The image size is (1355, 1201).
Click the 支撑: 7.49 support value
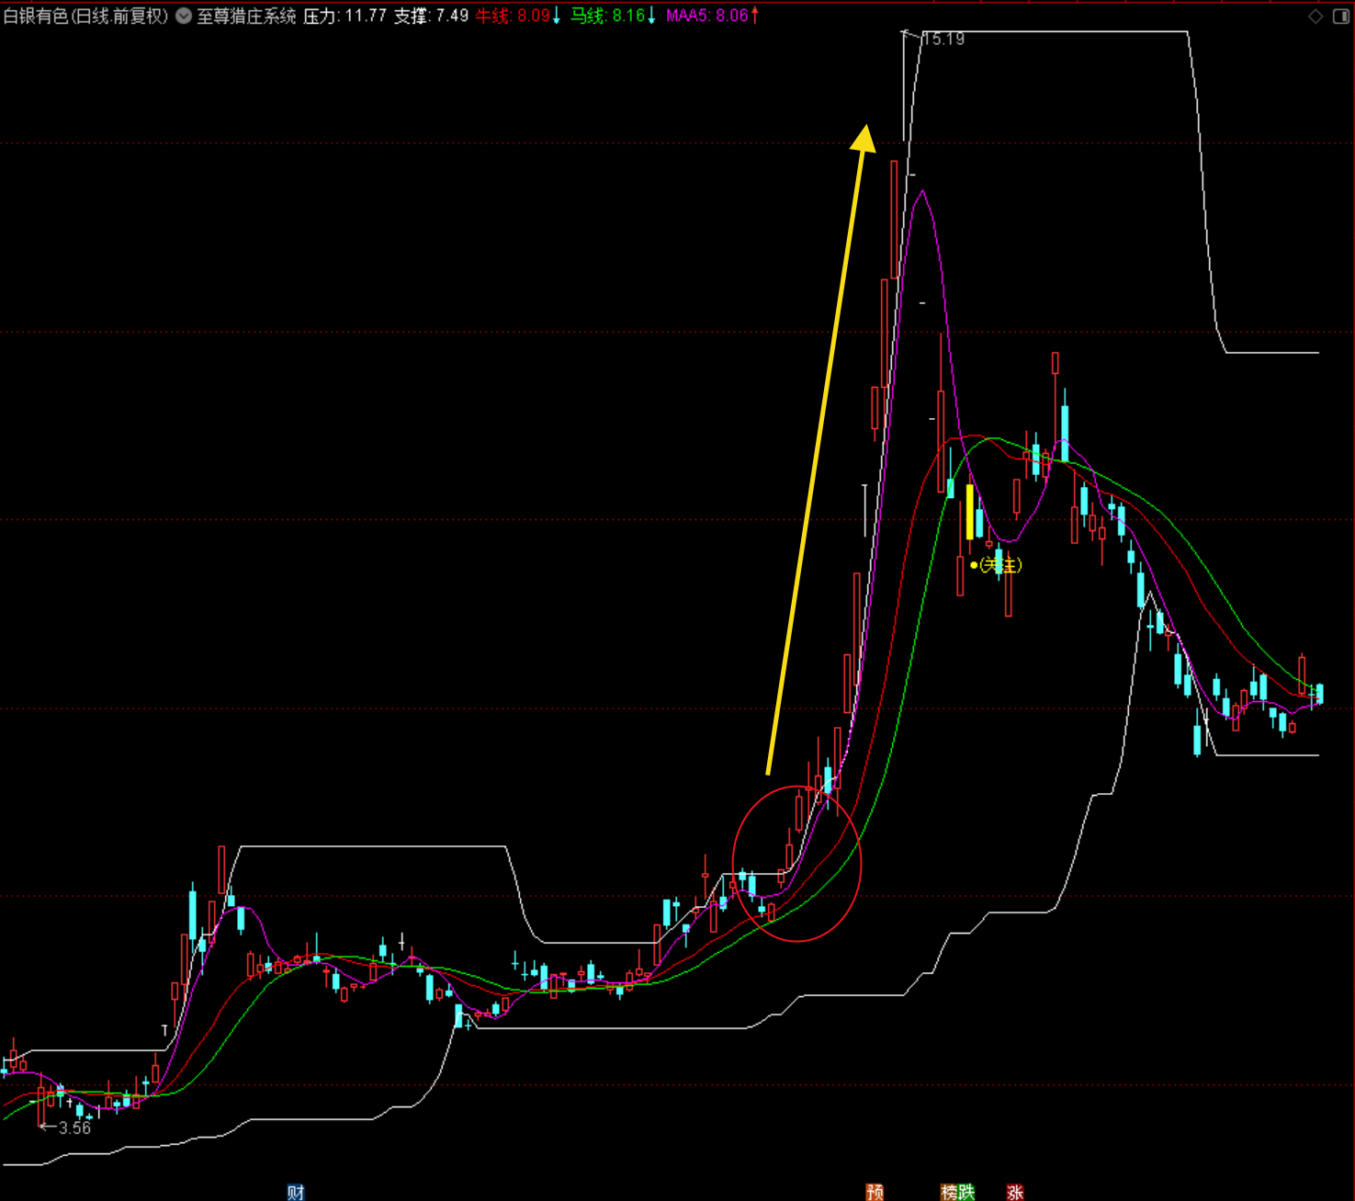tap(431, 16)
